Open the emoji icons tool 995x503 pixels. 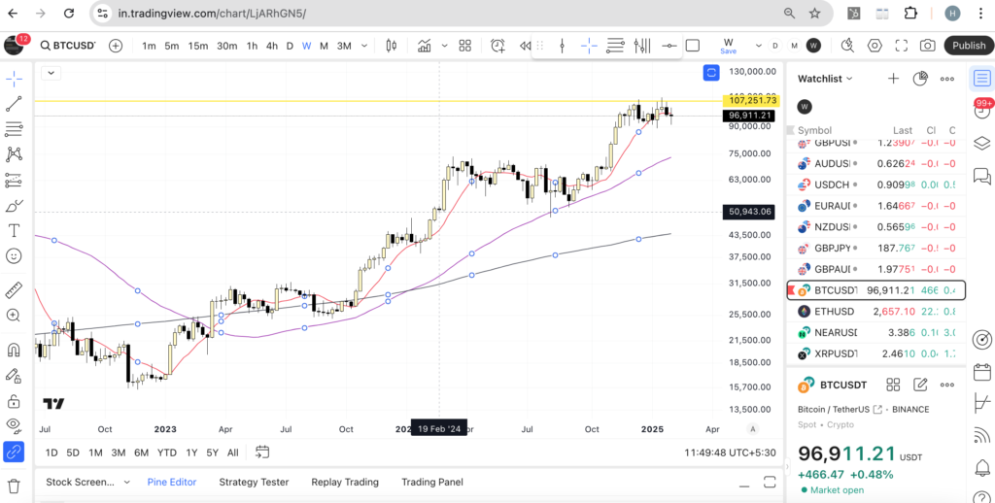coord(14,255)
